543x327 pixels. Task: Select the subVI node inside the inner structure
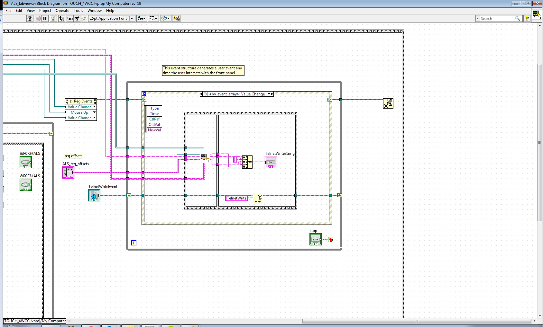[x=205, y=158]
